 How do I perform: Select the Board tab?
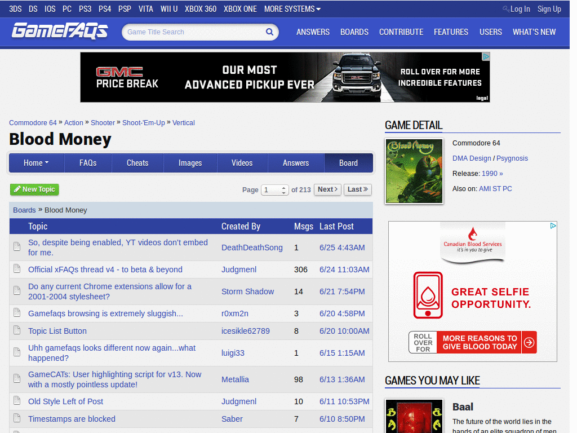coord(348,163)
